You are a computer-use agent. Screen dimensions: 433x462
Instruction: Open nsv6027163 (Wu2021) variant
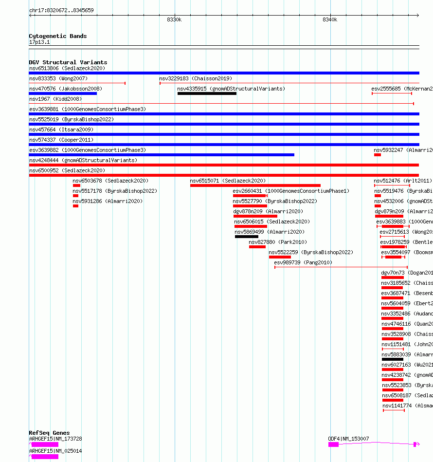407,365
